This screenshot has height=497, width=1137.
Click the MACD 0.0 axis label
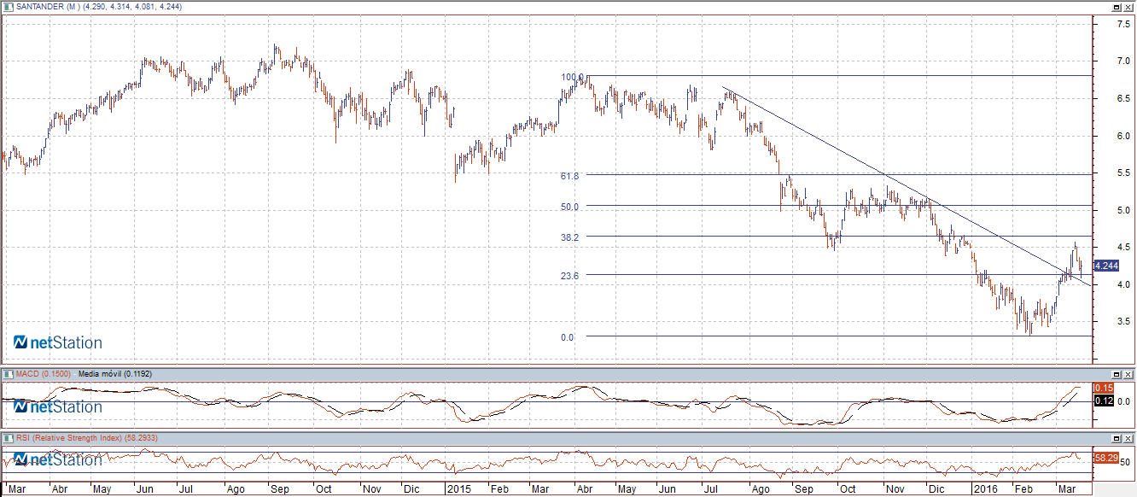[x=1124, y=401]
